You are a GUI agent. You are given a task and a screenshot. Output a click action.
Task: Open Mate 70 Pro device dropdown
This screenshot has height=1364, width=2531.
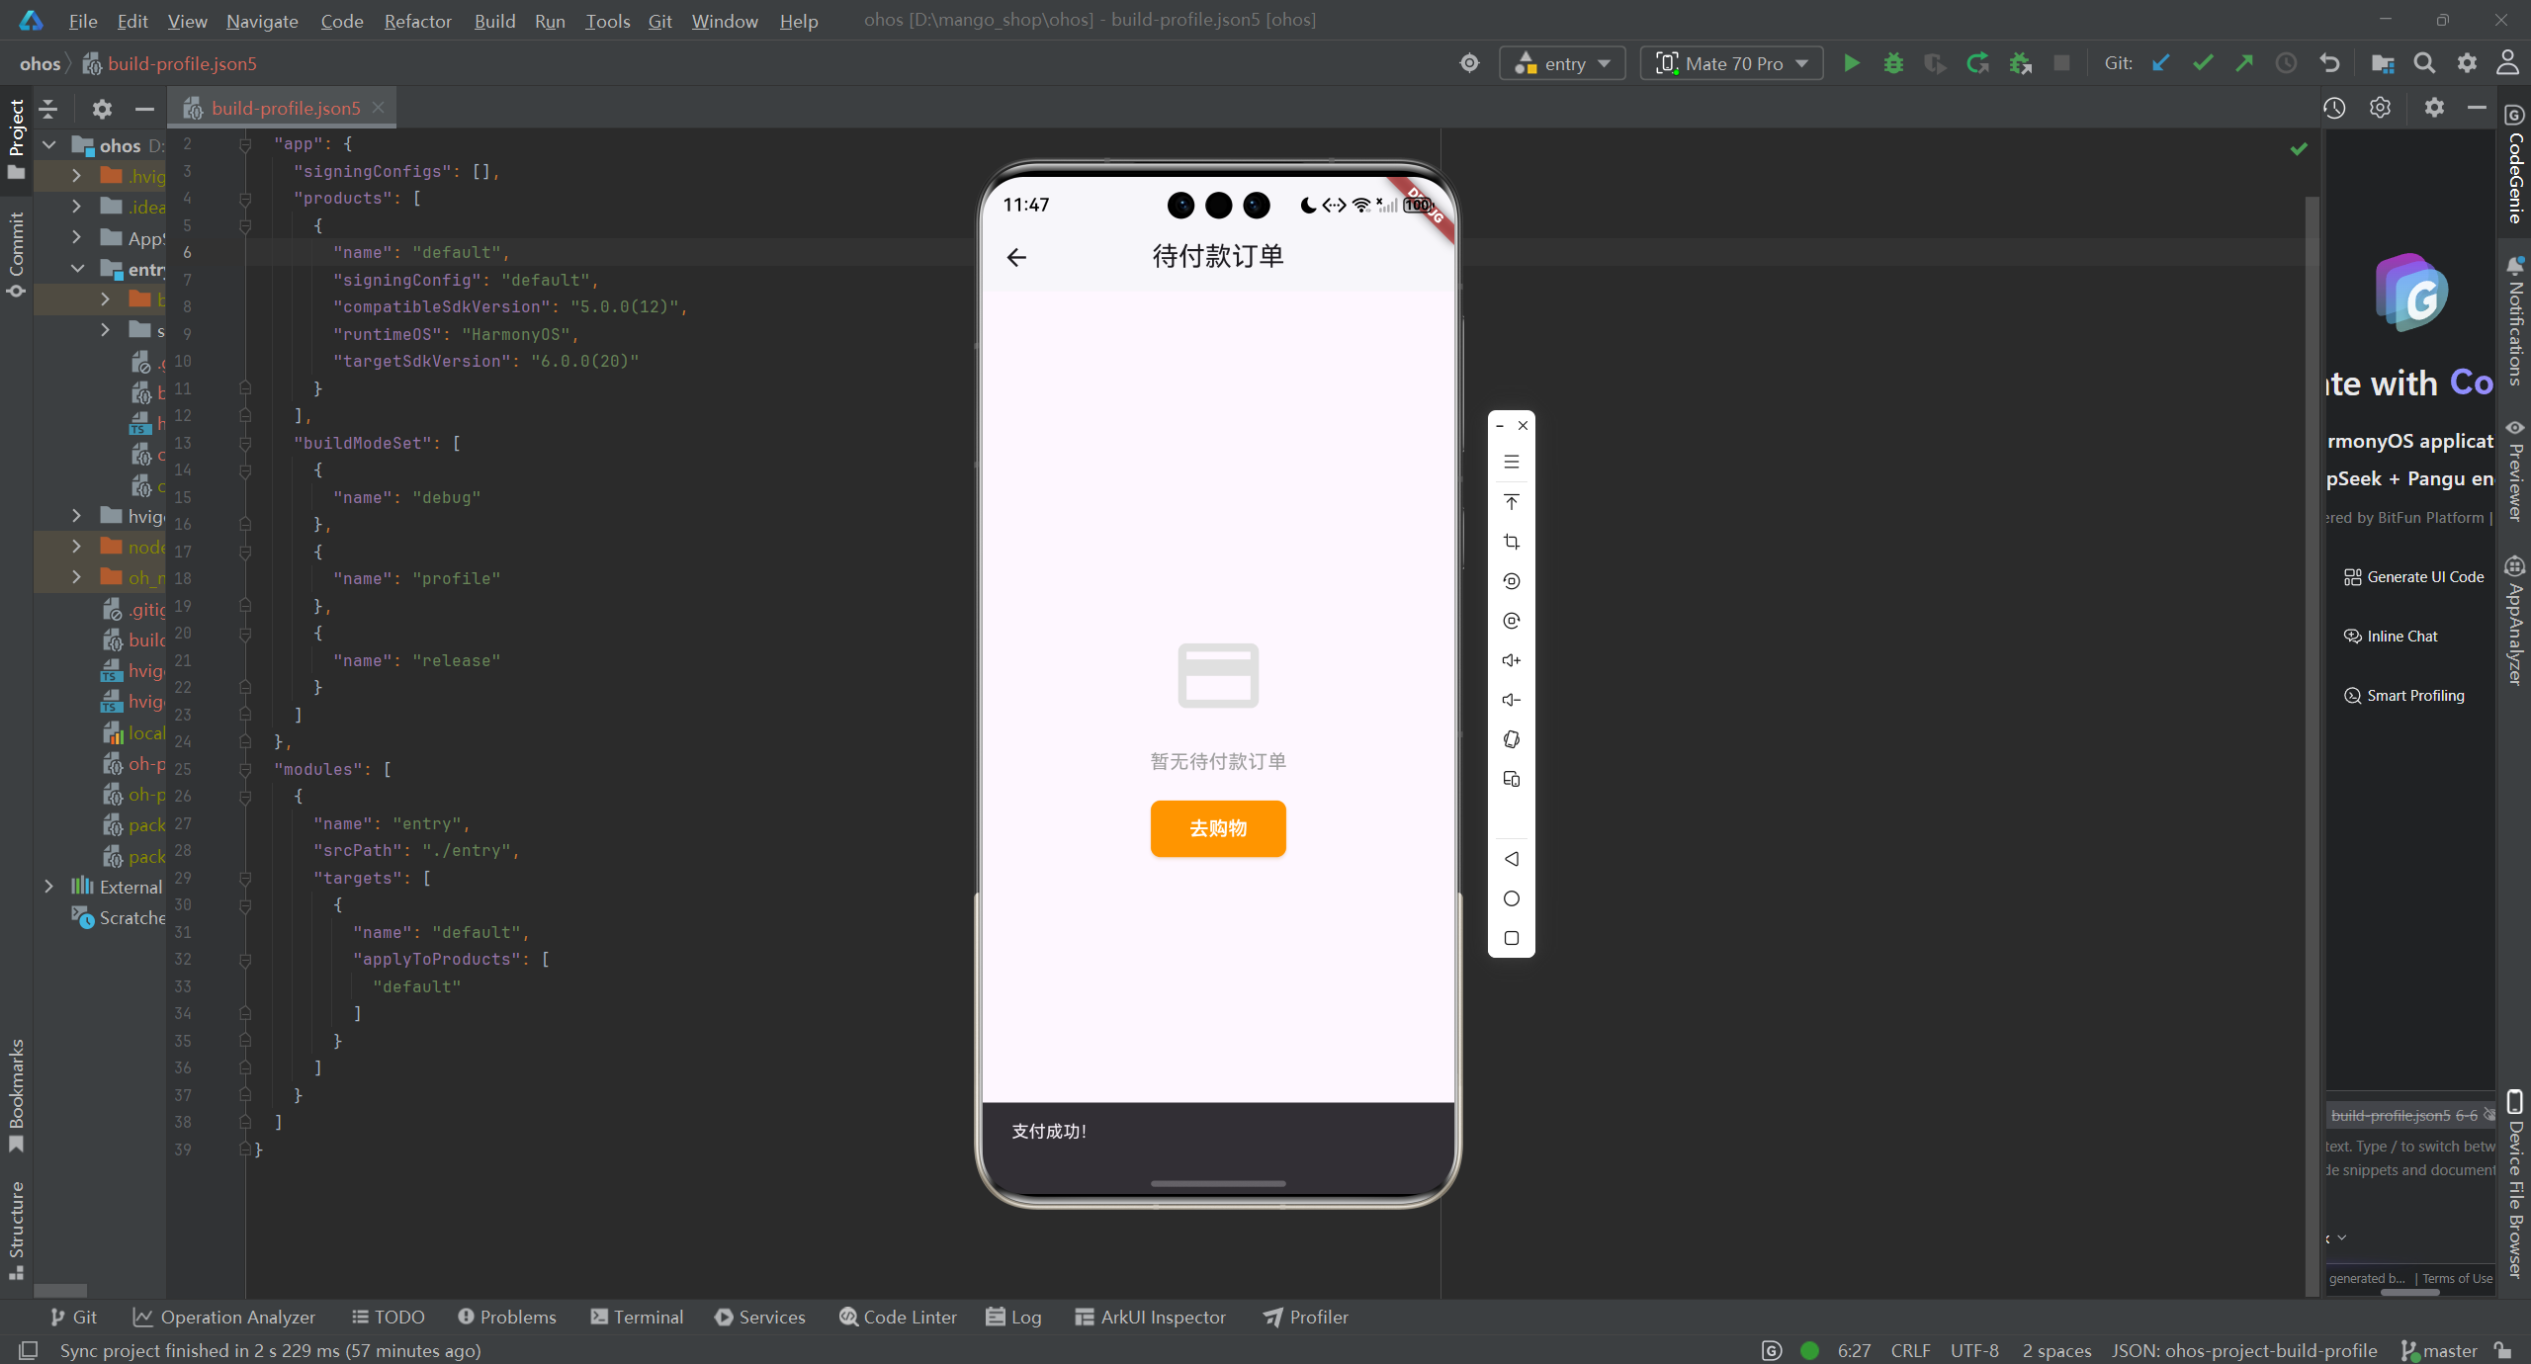[1732, 63]
